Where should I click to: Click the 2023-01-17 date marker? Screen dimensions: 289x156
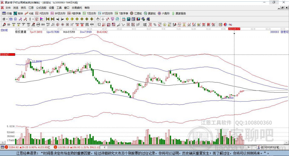[x=234, y=29]
